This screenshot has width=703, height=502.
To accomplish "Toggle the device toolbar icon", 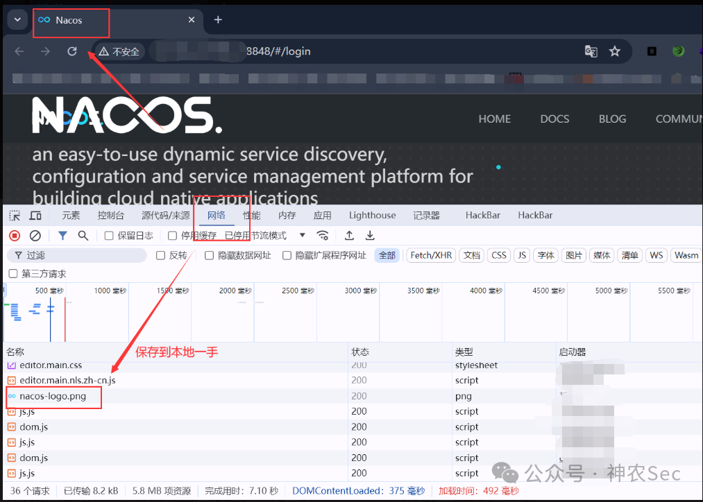I will coord(35,216).
